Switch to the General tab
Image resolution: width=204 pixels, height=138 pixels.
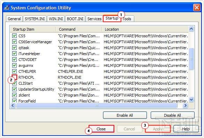pos(14,19)
